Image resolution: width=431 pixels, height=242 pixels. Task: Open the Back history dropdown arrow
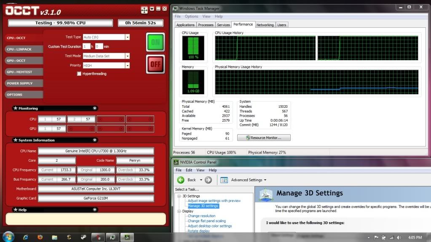pos(201,180)
